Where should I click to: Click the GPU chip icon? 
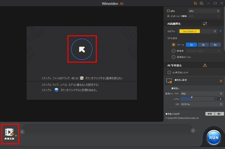(x=168, y=11)
